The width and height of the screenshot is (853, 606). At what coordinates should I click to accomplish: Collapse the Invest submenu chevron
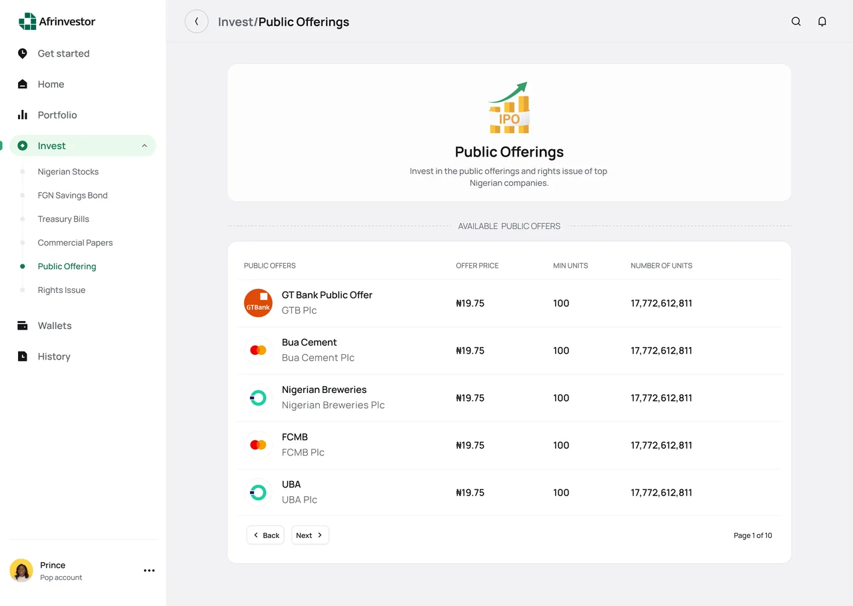[145, 146]
